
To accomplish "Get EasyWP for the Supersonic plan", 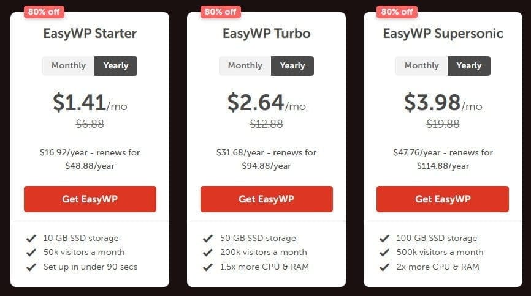I will [443, 199].
